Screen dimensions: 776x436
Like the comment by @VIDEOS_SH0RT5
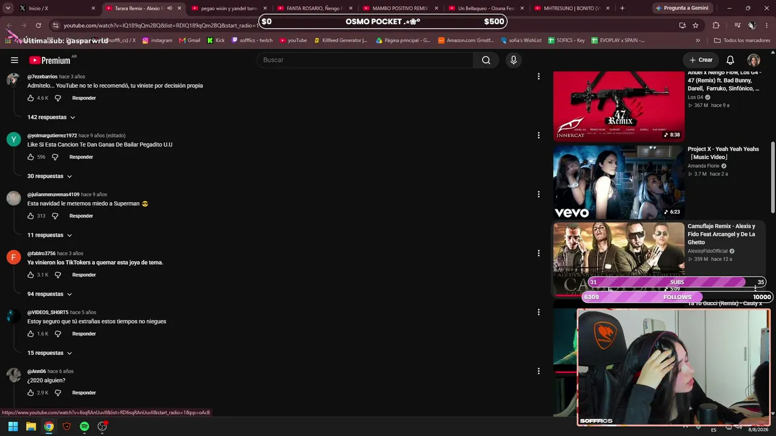click(31, 334)
